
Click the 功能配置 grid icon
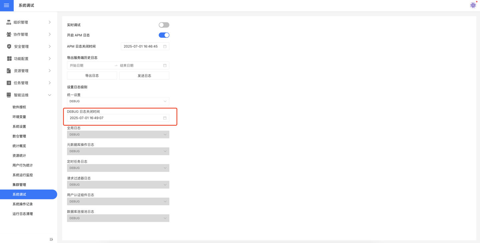9,59
